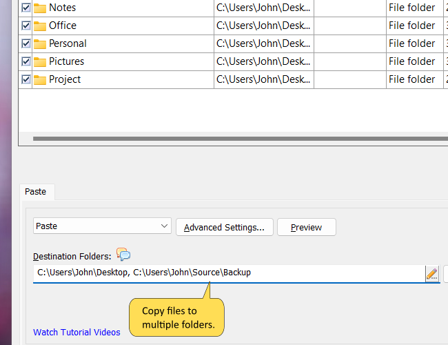Viewport: 448px width, 345px height.
Task: Click the Personal folder icon
Action: click(40, 44)
